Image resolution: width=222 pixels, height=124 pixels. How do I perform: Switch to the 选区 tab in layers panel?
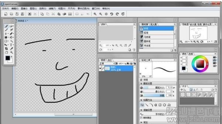click(110, 60)
